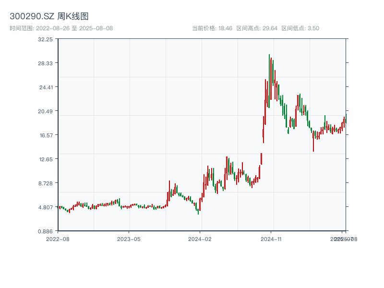Click the 当前价格: 18.46 label
Image resolution: width=384 pixels, height=288 pixels.
tap(212, 28)
